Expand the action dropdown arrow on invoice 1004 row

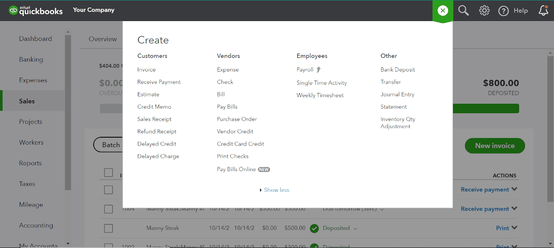(x=514, y=209)
